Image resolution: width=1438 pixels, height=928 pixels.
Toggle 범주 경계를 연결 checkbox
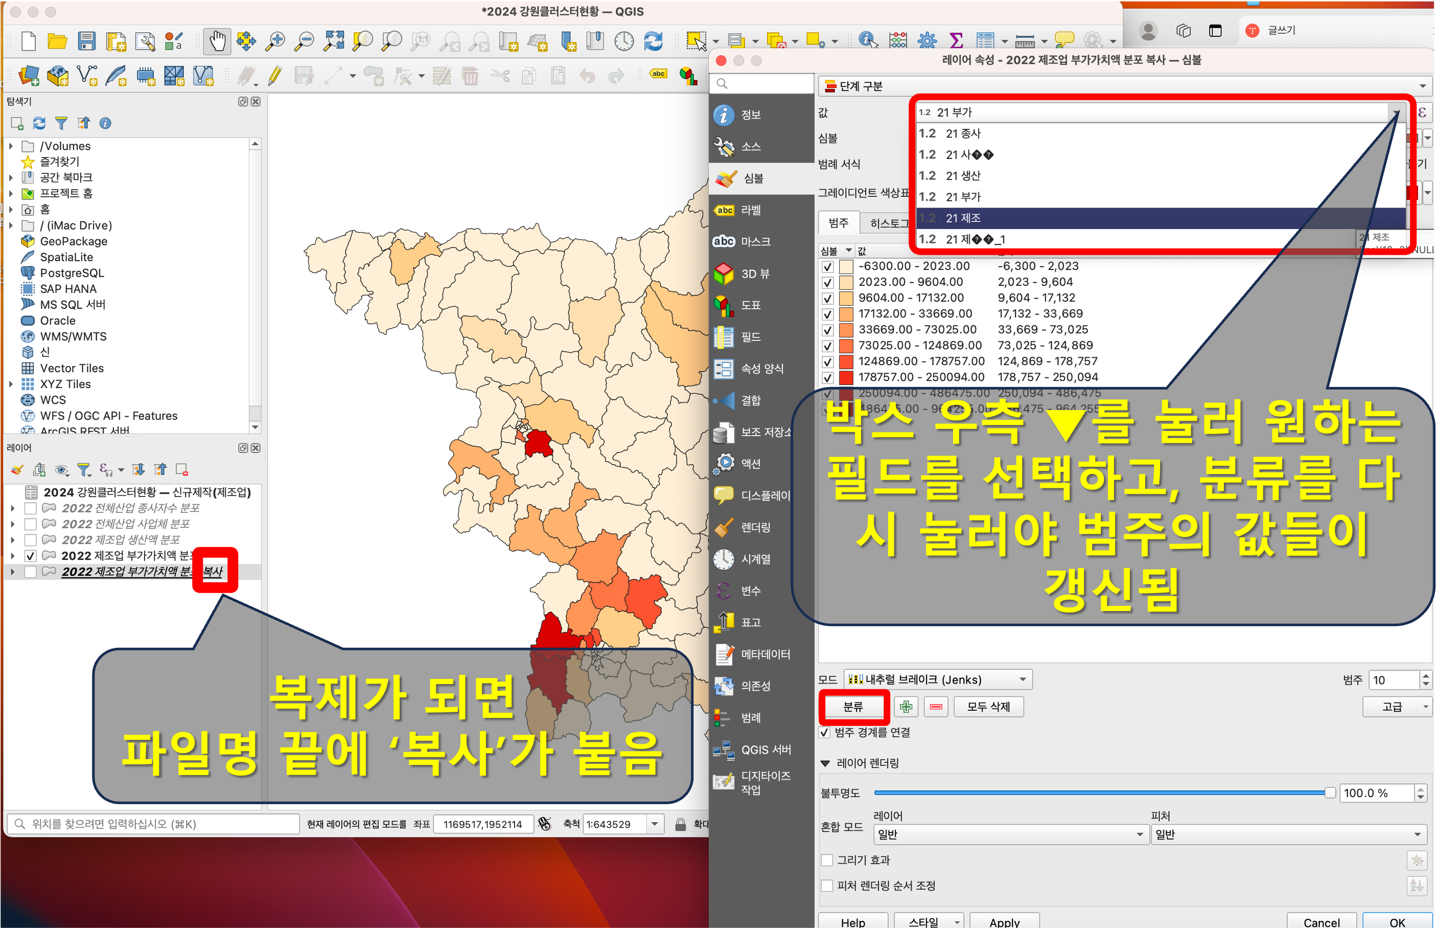pos(825,732)
